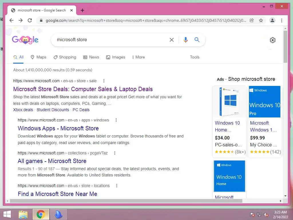Clear the search box with the X
Image resolution: width=293 pixels, height=220 pixels.
(172, 40)
